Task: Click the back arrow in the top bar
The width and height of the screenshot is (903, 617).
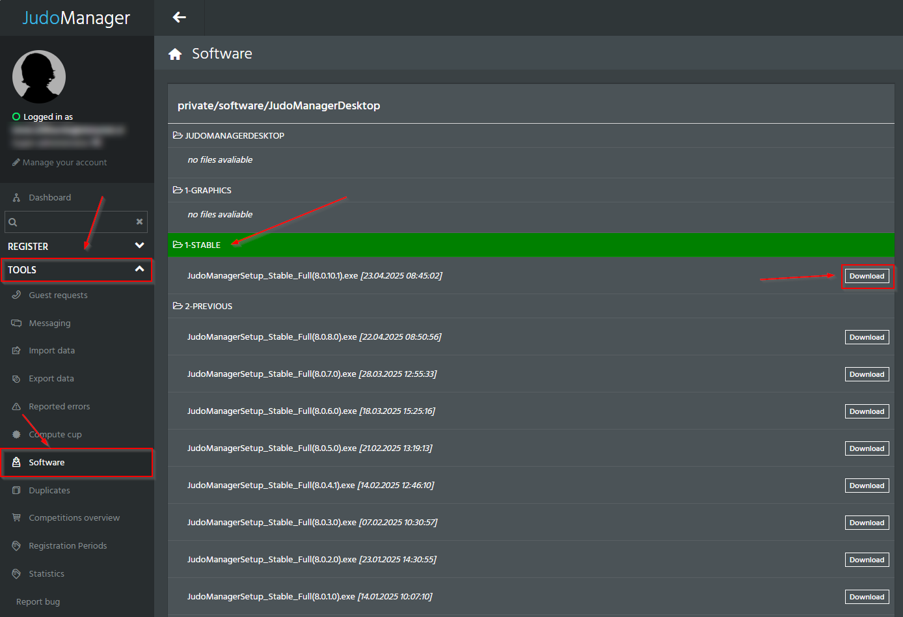Action: 180,18
